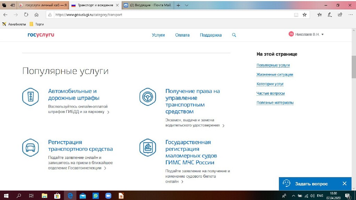
Task: Open Microsoft Store from taskbar
Action: pos(57,195)
